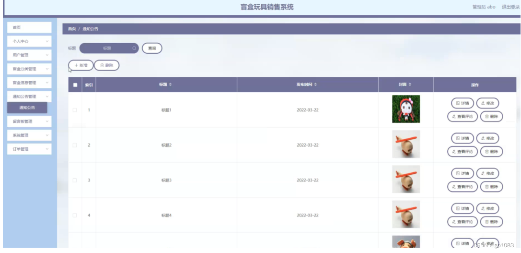Open 首页 in the sidebar

(29, 28)
